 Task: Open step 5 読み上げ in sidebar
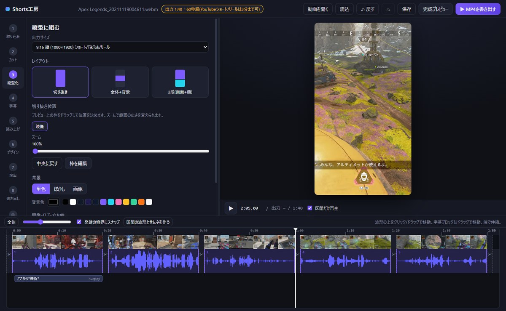(13, 125)
